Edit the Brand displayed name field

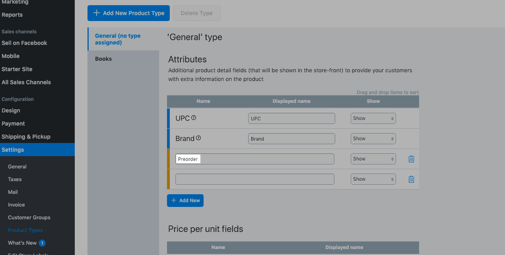(291, 139)
